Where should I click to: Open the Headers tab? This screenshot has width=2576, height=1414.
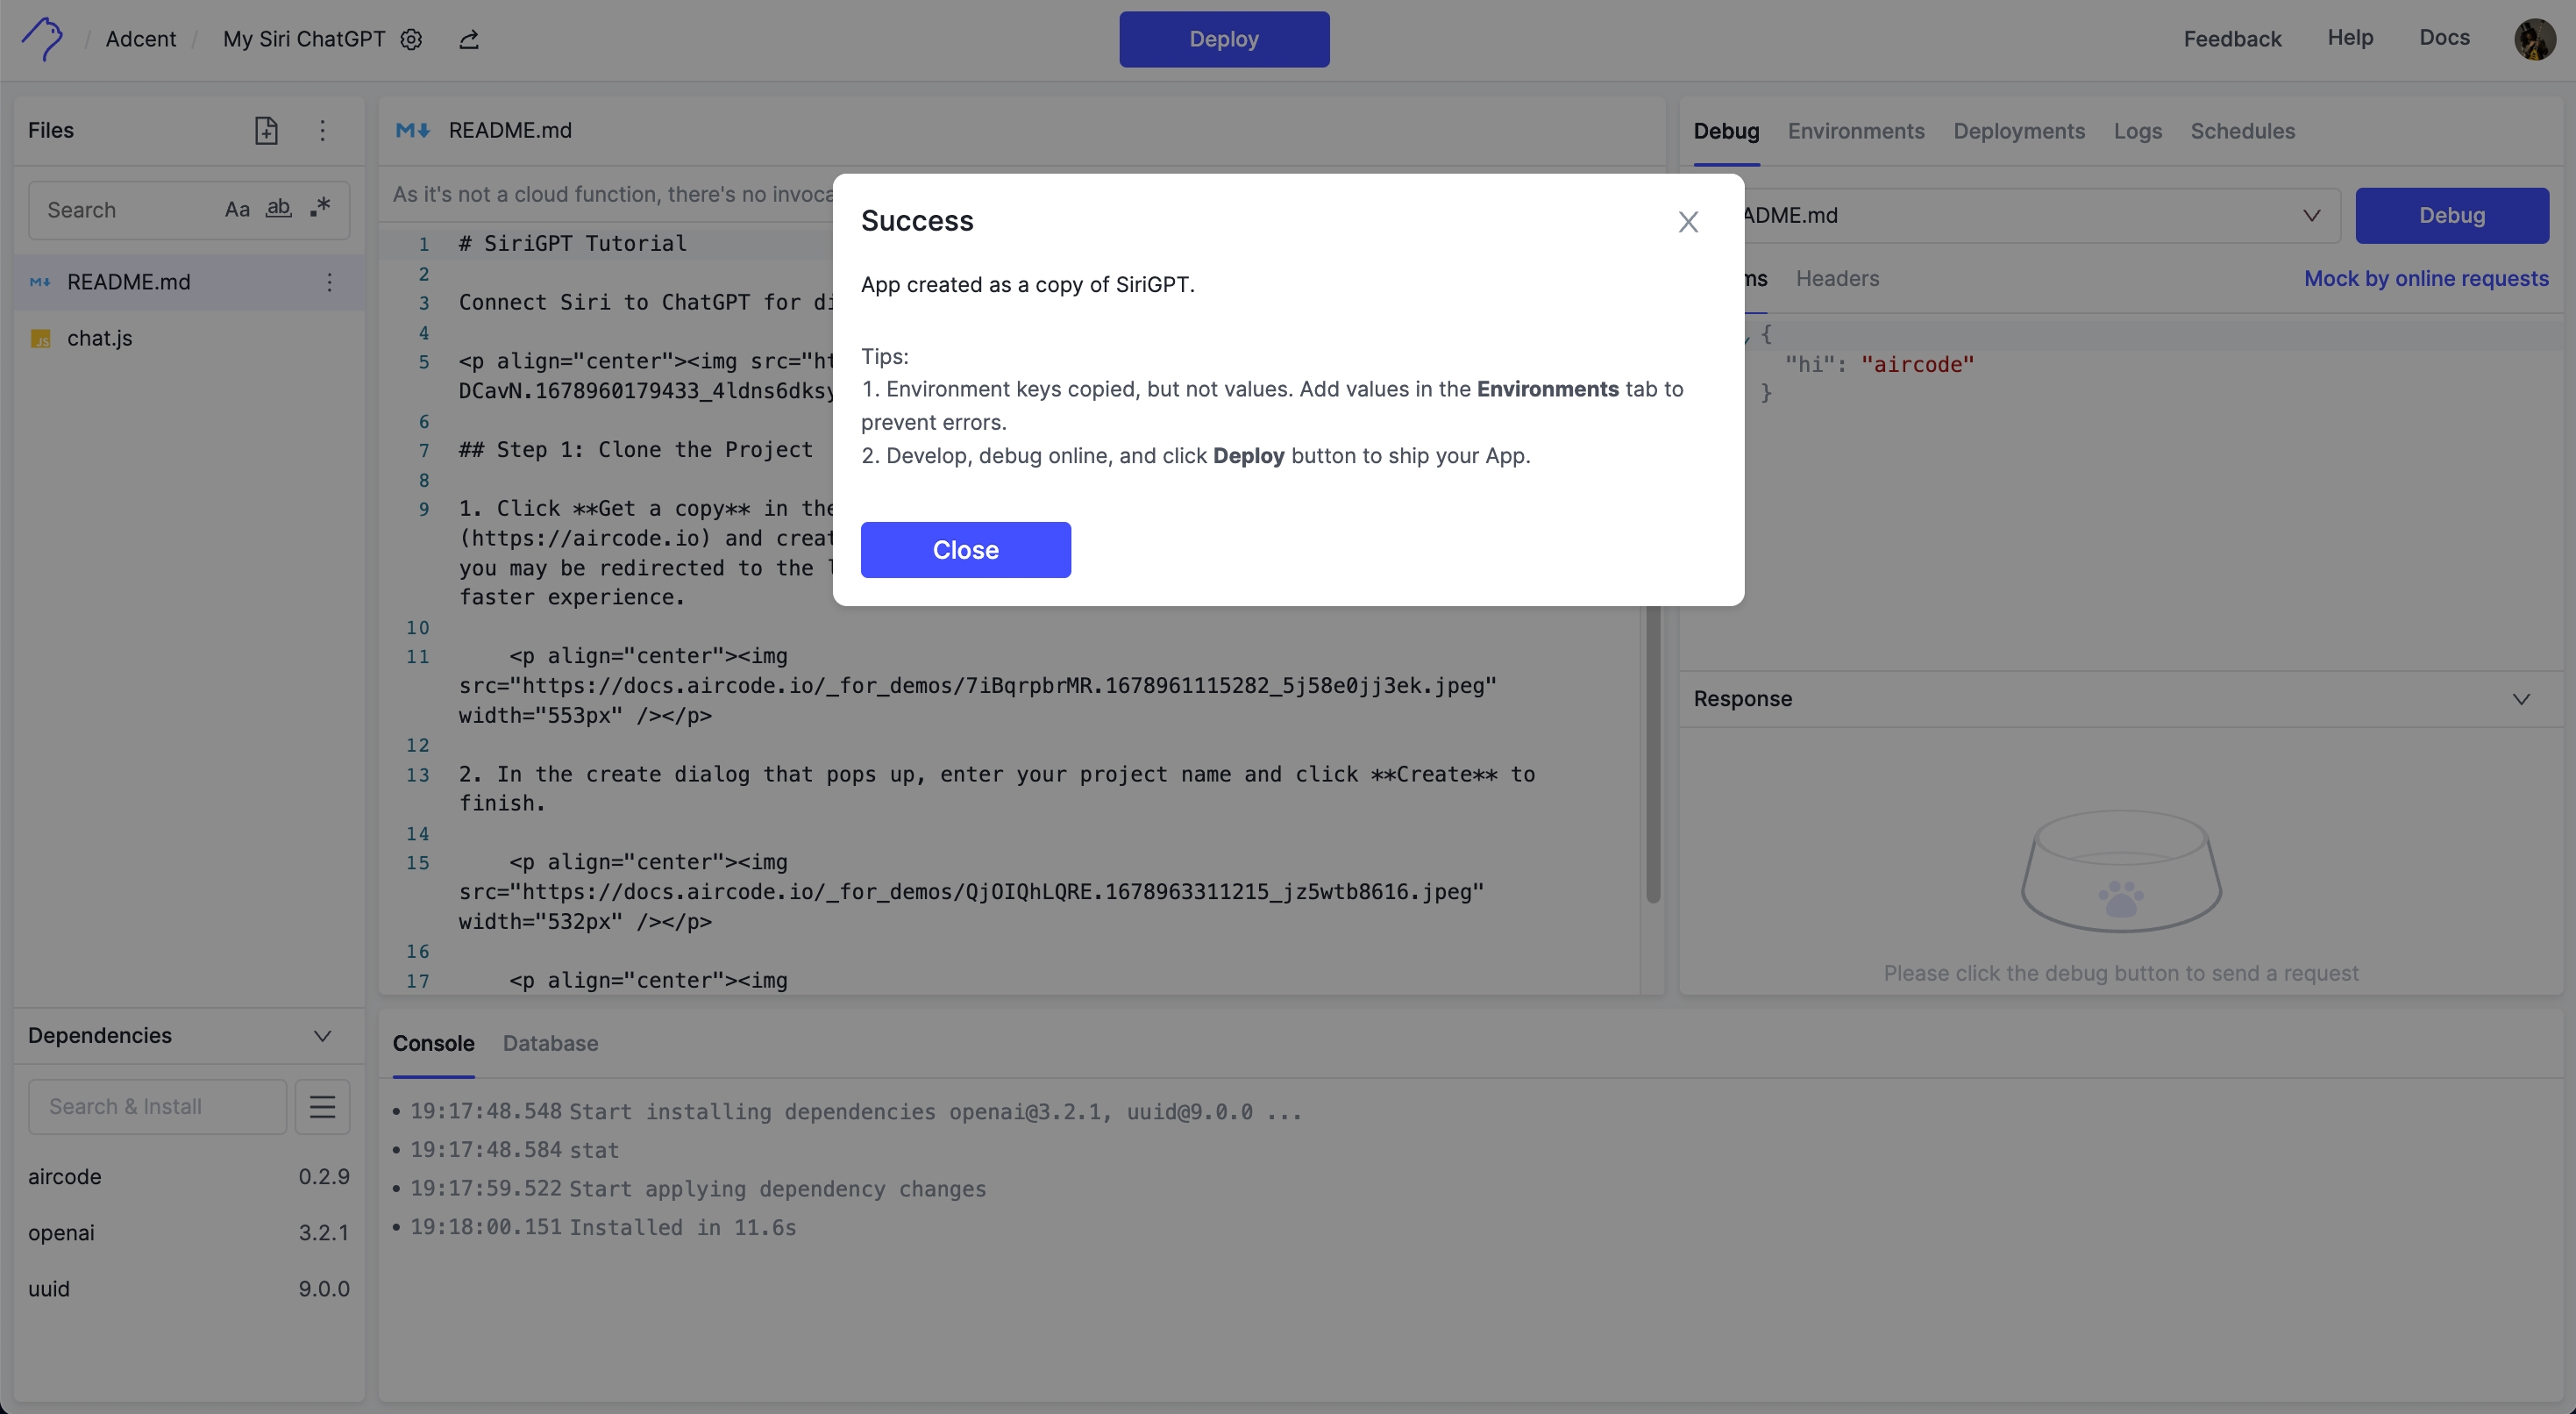(x=1837, y=278)
